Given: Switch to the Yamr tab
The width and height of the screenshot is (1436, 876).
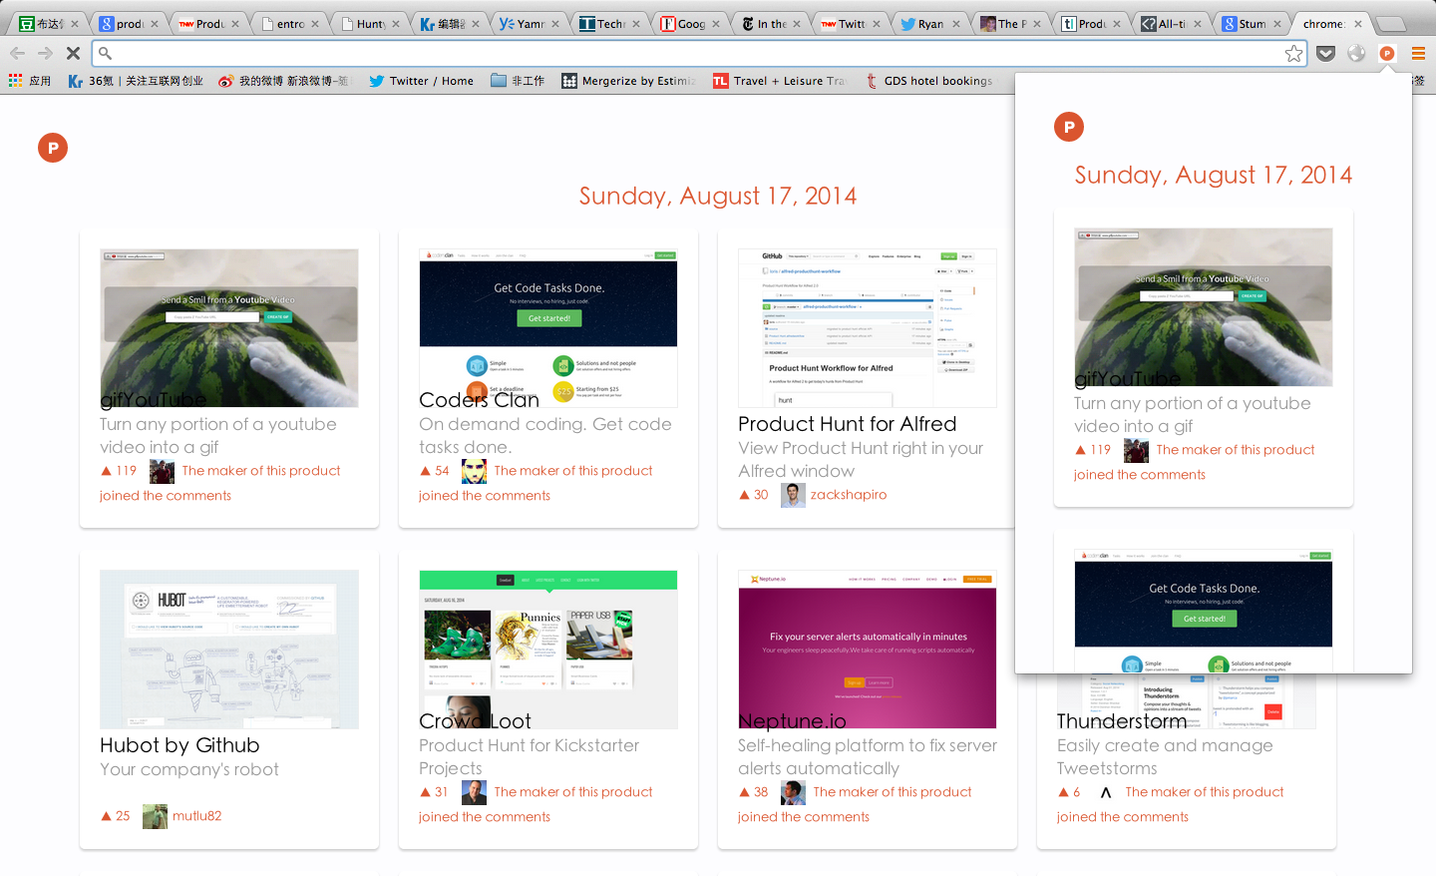Looking at the screenshot, I should [530, 23].
